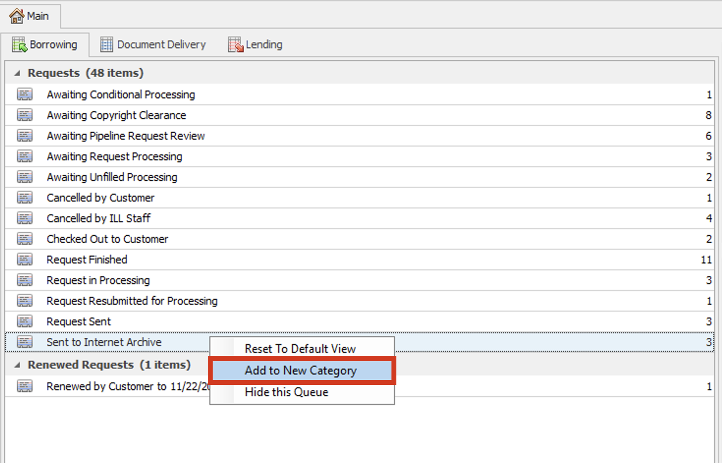Click the queue icon beside Renewed by Customer
Image resolution: width=722 pixels, height=463 pixels.
tap(25, 386)
